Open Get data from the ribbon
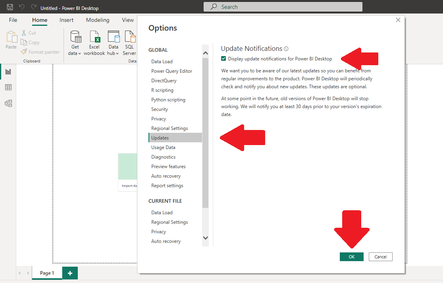The width and height of the screenshot is (443, 283). (75, 43)
